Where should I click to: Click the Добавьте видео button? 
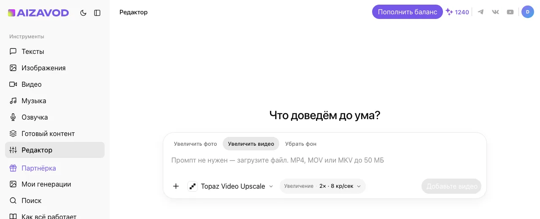[451, 186]
